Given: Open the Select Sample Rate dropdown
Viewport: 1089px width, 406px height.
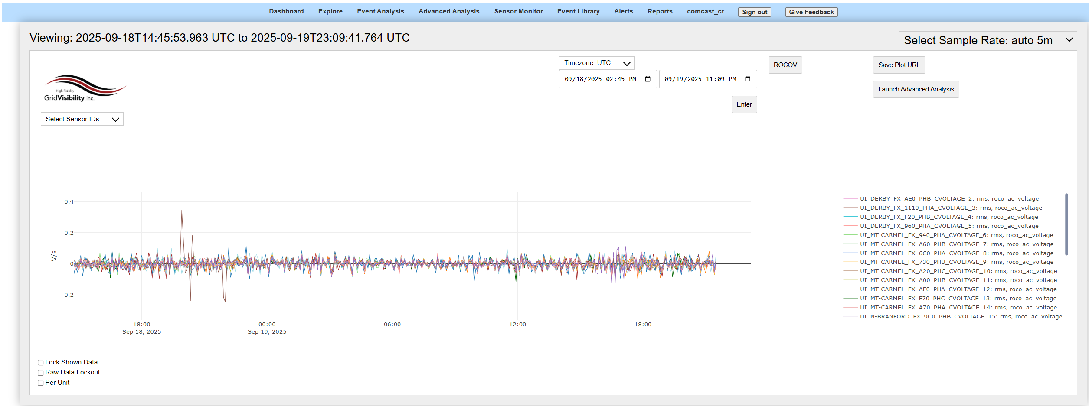Looking at the screenshot, I should click(x=987, y=40).
